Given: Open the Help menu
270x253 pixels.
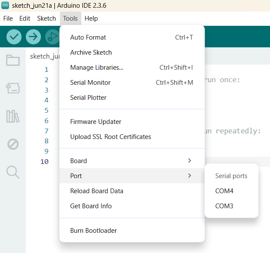Looking at the screenshot, I should [x=91, y=19].
